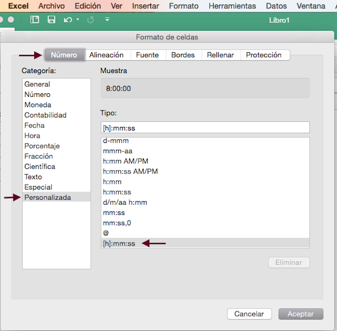
Task: Click the Save floppy disk icon
Action: tap(51, 20)
